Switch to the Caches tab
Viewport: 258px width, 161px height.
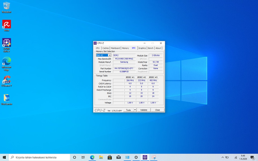tap(106, 48)
